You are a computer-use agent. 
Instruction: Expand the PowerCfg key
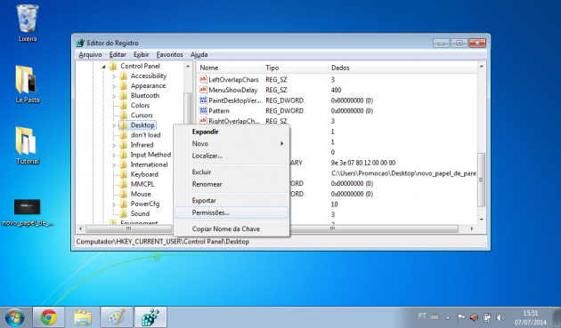pyautogui.click(x=114, y=204)
